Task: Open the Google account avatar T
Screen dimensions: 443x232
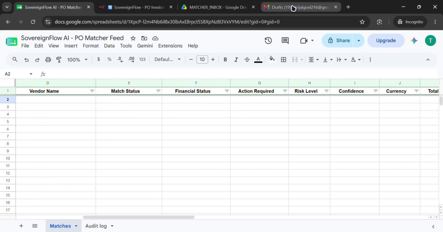Action: pos(430,41)
